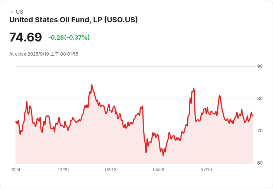Viewport: 273px width, 189px height.
Task: Click the United States Oil Fund title
Action: click(x=73, y=20)
